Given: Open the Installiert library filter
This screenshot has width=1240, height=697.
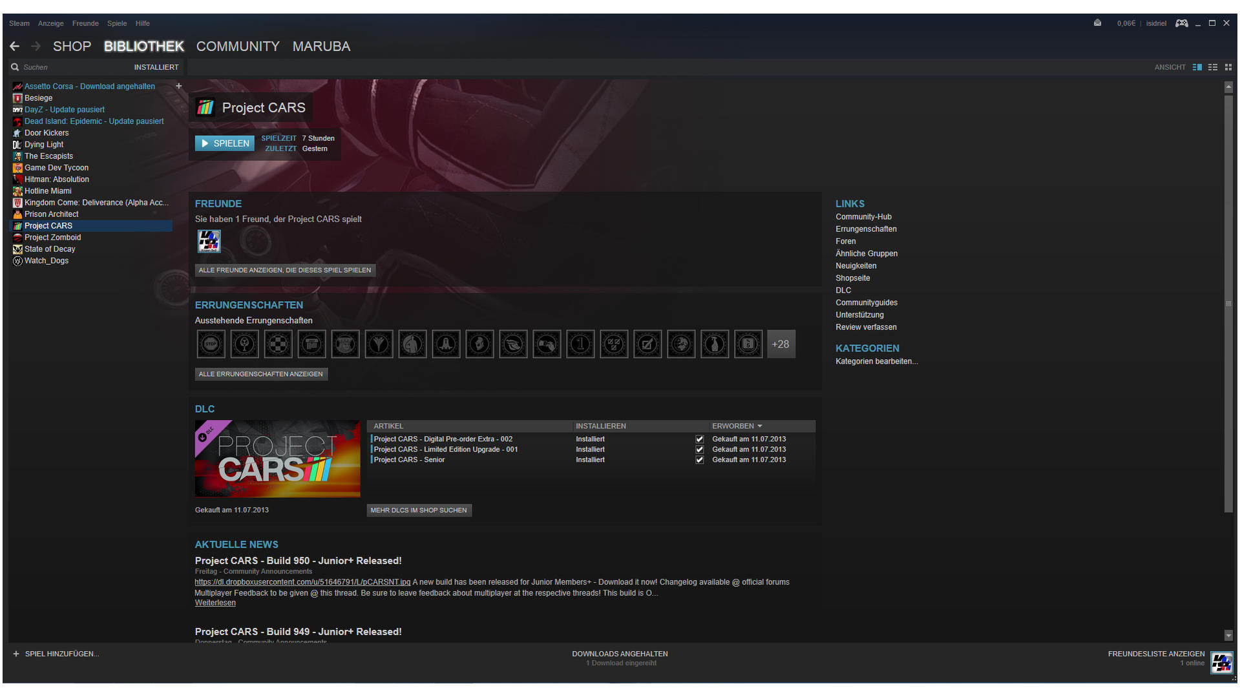Looking at the screenshot, I should click(x=156, y=67).
